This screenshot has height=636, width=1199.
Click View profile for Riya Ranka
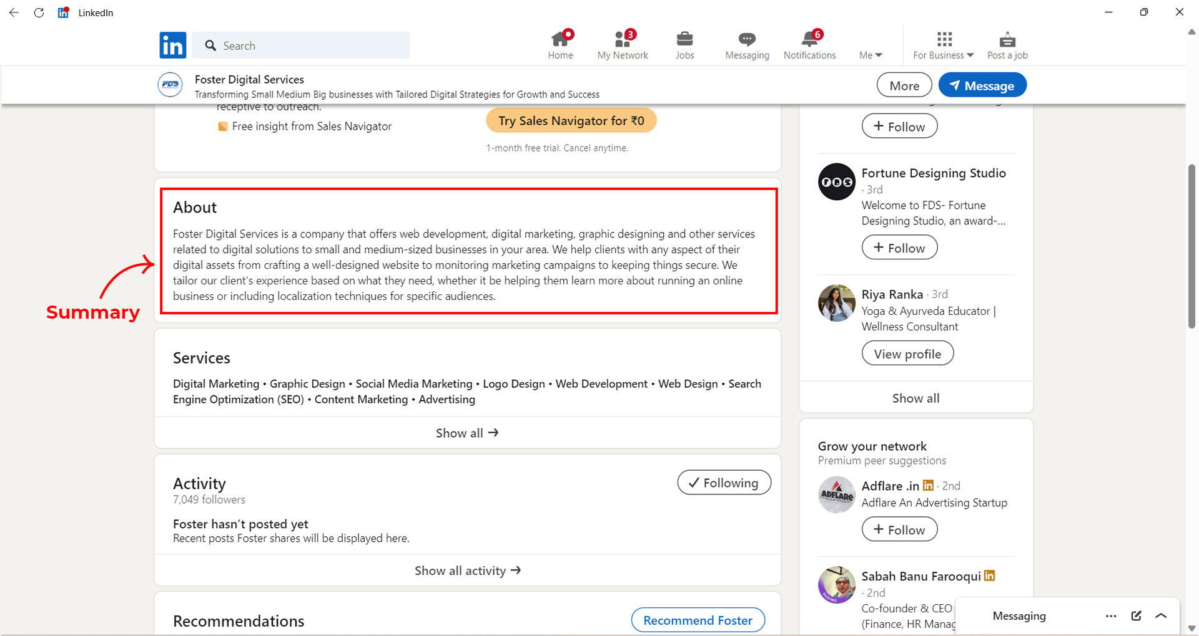(907, 354)
